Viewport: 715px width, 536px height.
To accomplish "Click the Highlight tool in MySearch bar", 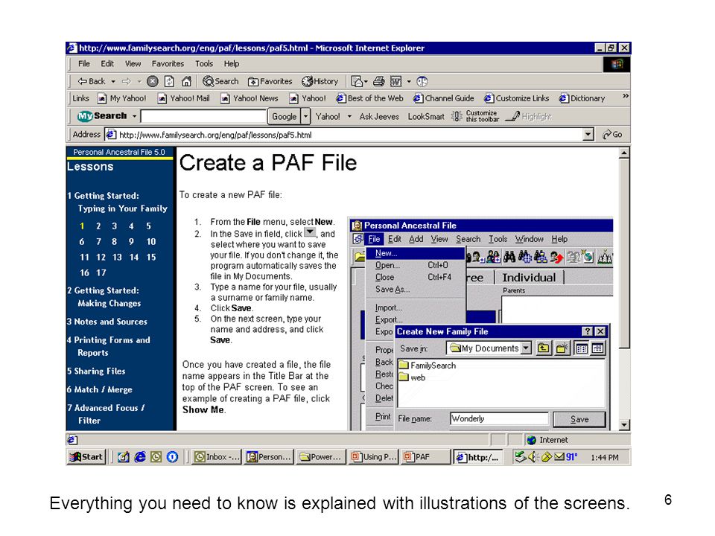I will (529, 117).
